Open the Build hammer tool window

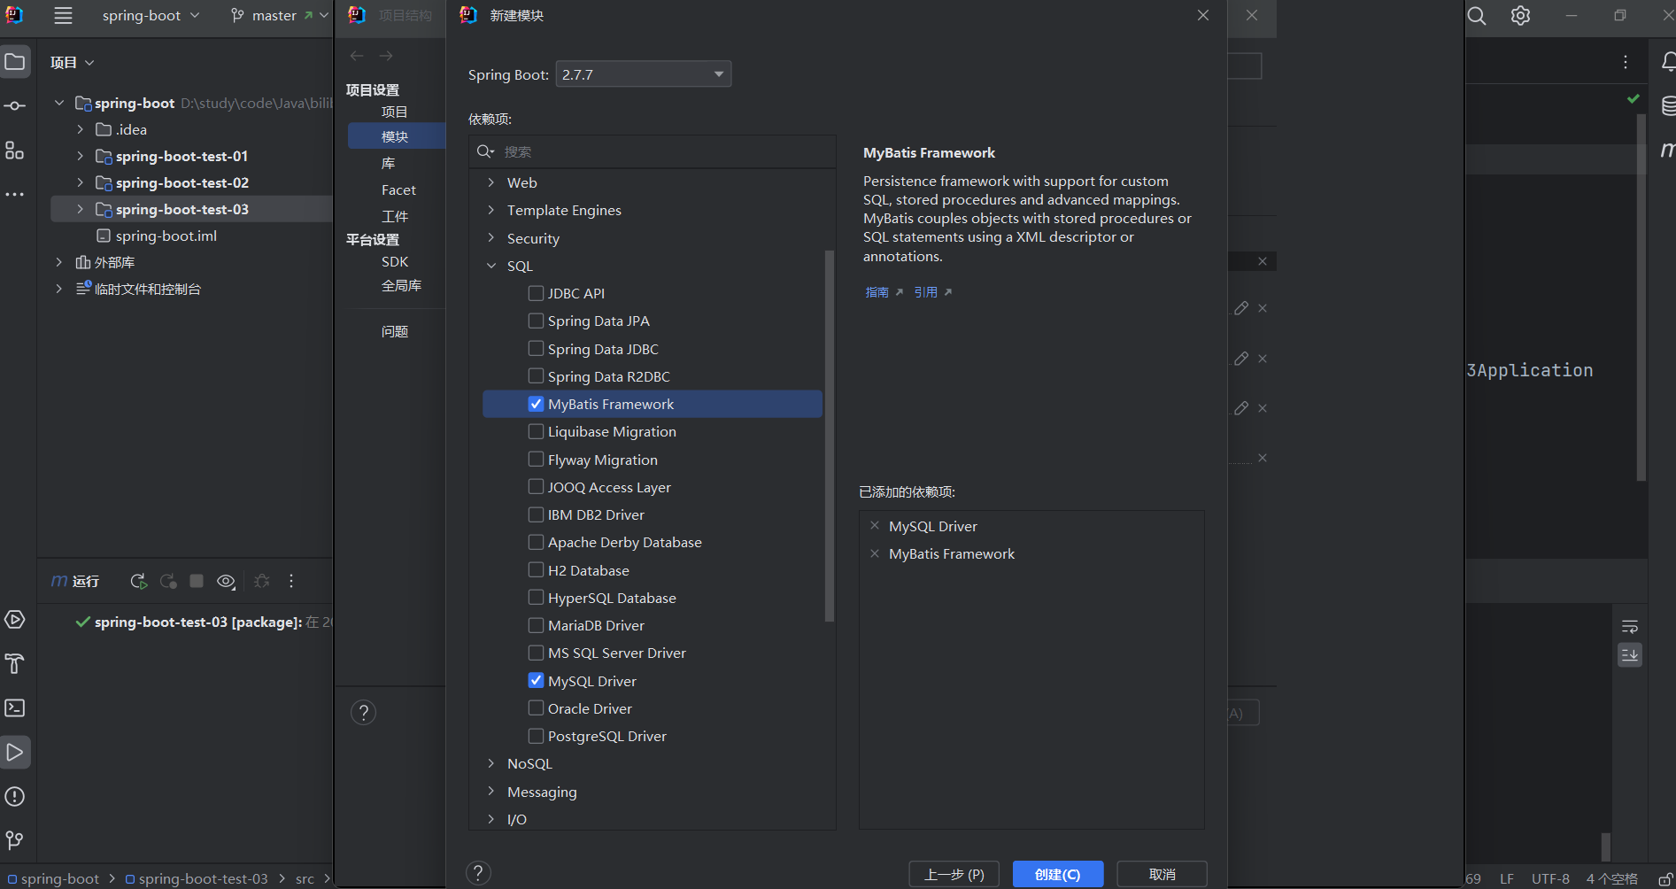tap(15, 663)
